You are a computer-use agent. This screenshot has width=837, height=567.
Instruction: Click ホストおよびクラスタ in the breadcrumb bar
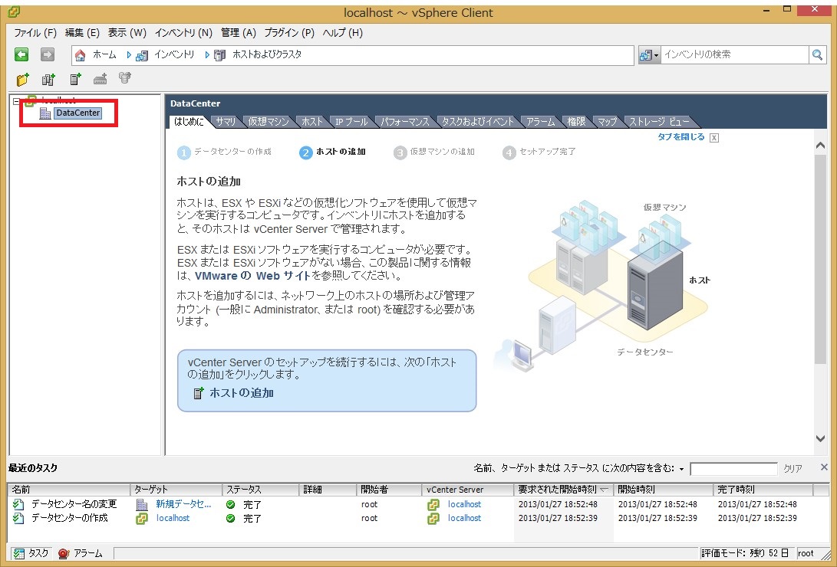click(x=267, y=54)
